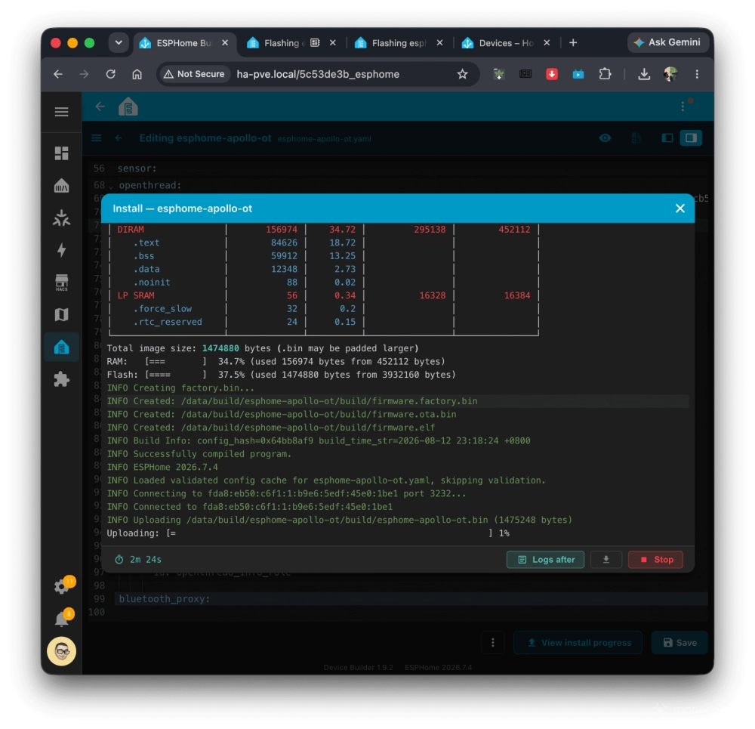
Task: Expand the openthread section fold arrow
Action: (x=111, y=187)
